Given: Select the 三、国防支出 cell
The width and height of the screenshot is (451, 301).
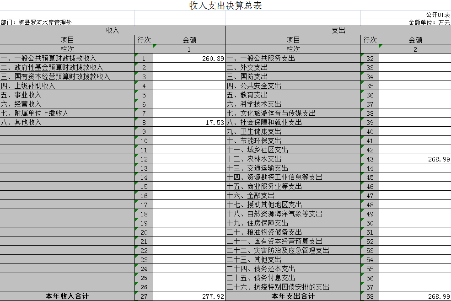Looking at the screenshot, I should [x=293, y=77].
